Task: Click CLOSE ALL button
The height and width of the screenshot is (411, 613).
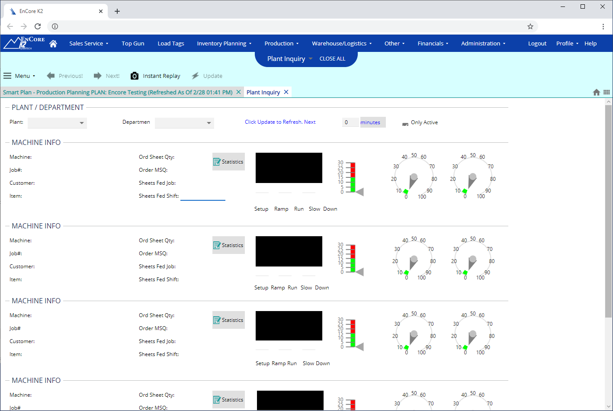Action: (332, 59)
